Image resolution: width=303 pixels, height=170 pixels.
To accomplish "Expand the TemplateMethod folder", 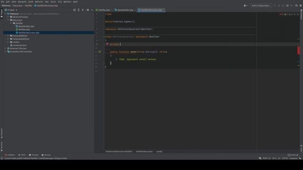I will tap(8, 39).
